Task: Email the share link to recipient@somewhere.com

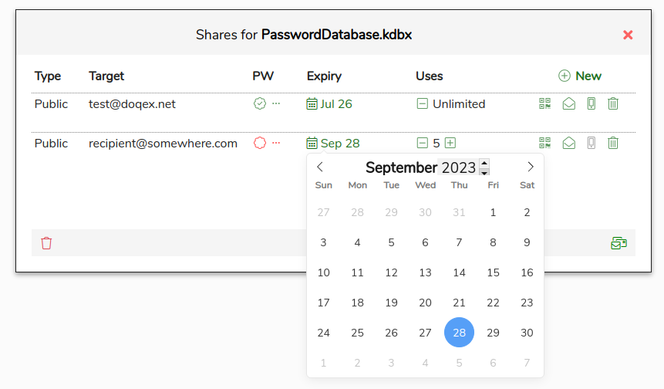Action: (x=568, y=143)
